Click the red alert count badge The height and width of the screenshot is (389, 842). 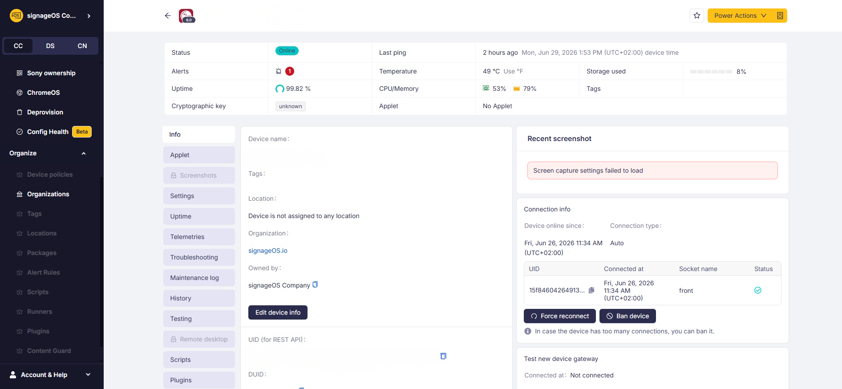[x=290, y=71]
